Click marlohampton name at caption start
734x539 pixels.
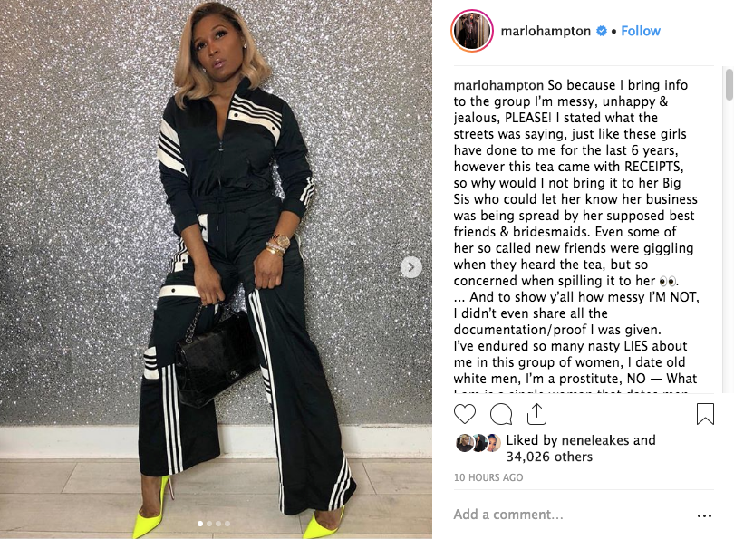click(498, 85)
